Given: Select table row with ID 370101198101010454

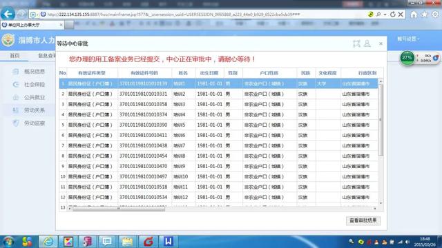Looking at the screenshot, I should 218,156.
